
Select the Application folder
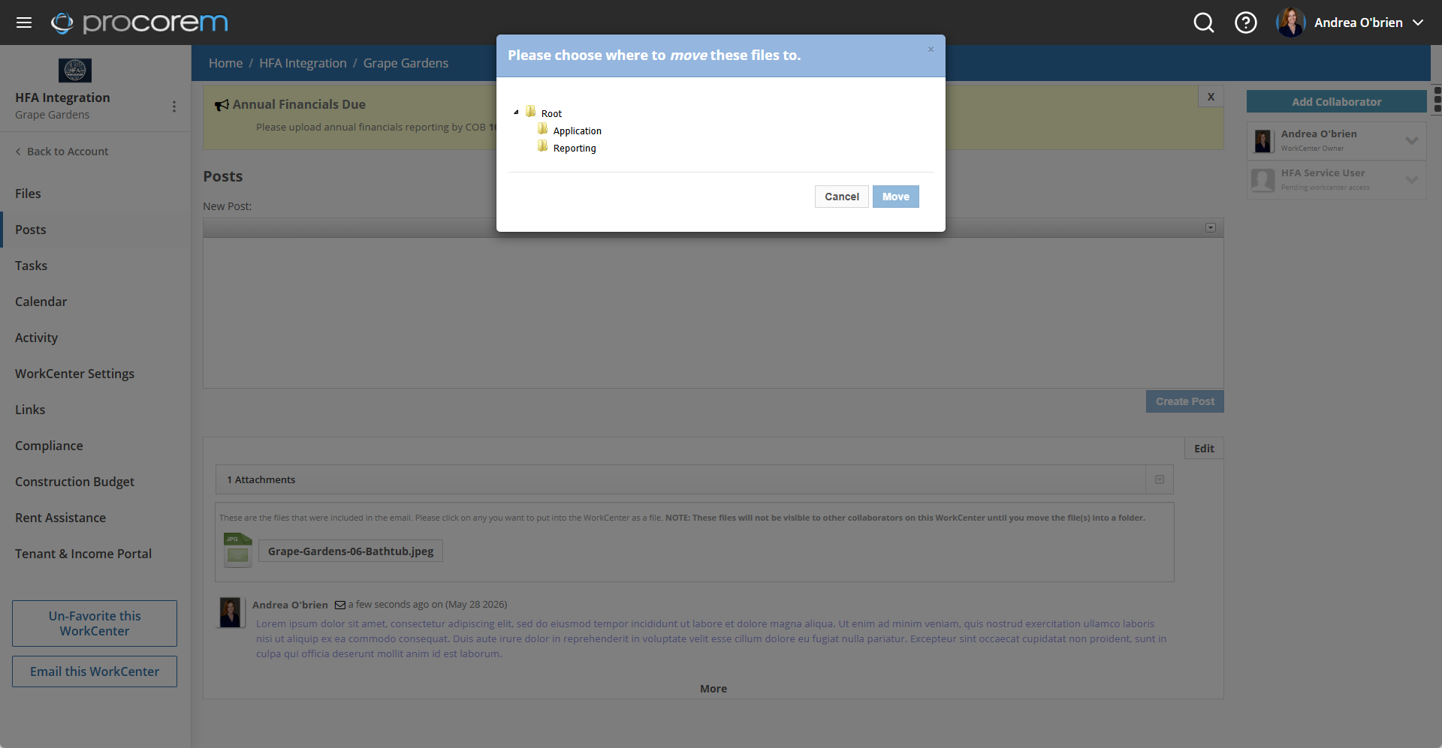577,131
